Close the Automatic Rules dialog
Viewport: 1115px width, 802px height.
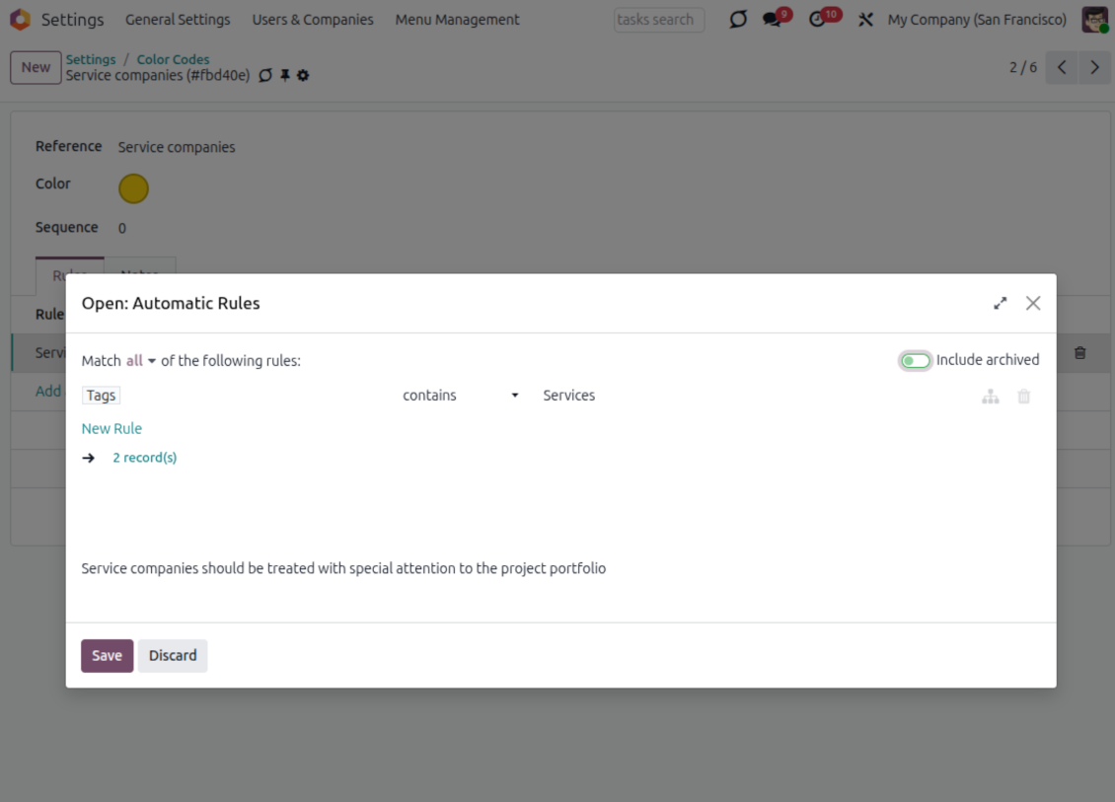(x=1033, y=303)
